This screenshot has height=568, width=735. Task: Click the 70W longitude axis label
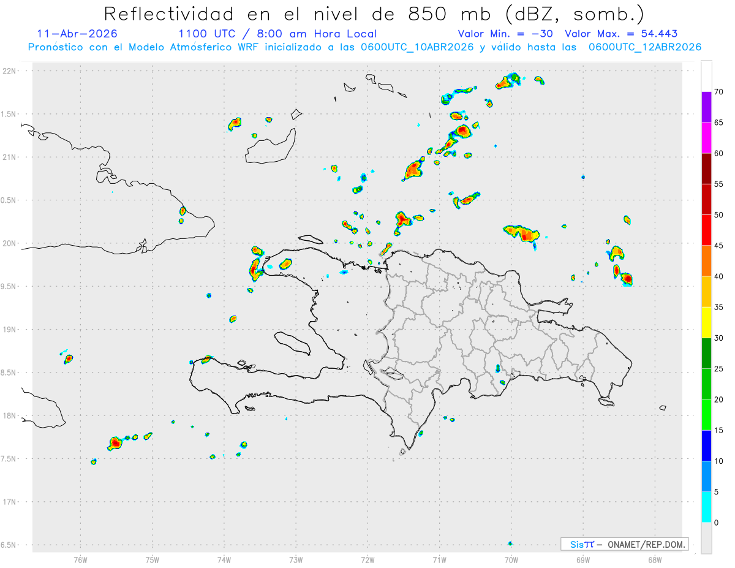511,559
